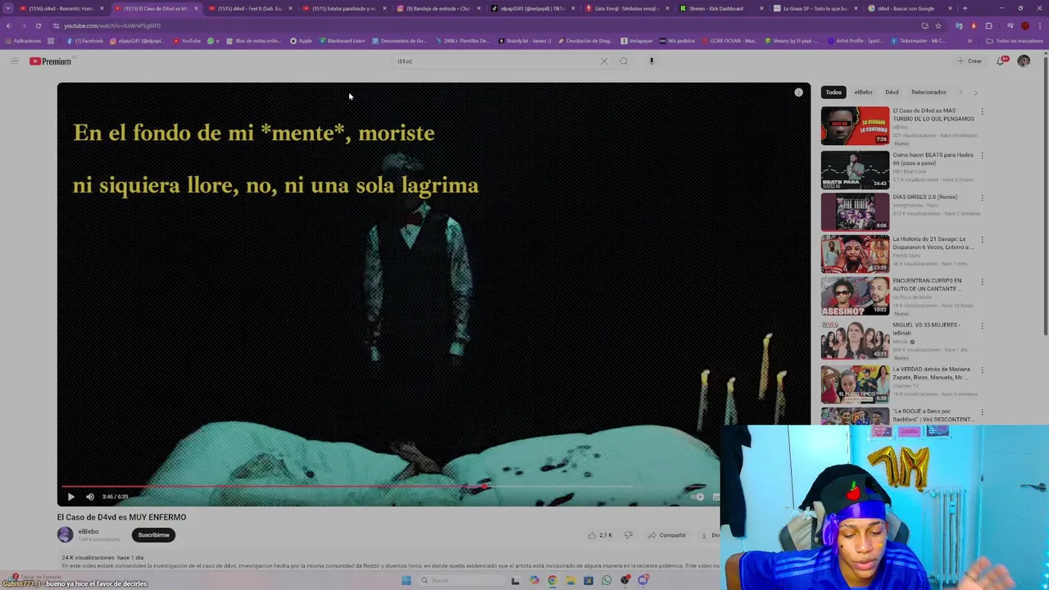Open a new browser tab with plus
This screenshot has width=1049, height=590.
coord(965,8)
